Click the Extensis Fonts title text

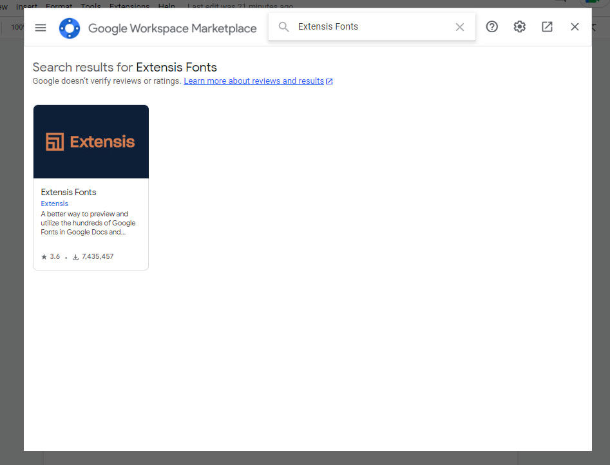[68, 192]
